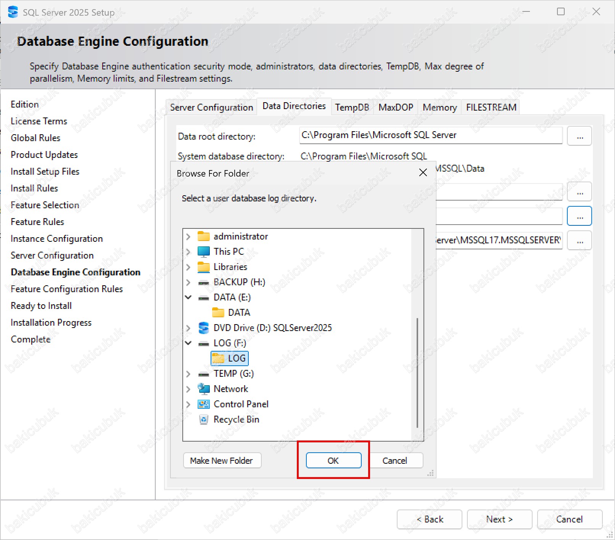
Task: Expand the Libraries tree node
Action: 188,267
